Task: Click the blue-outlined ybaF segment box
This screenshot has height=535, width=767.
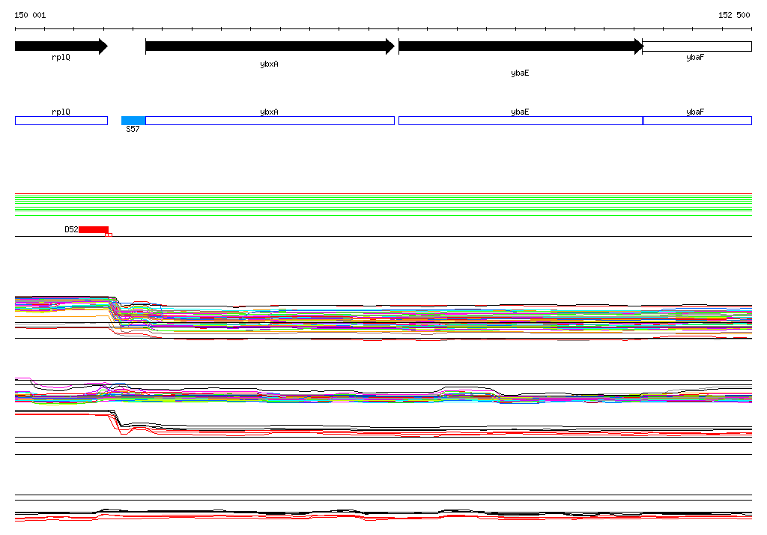Action: pyautogui.click(x=697, y=121)
